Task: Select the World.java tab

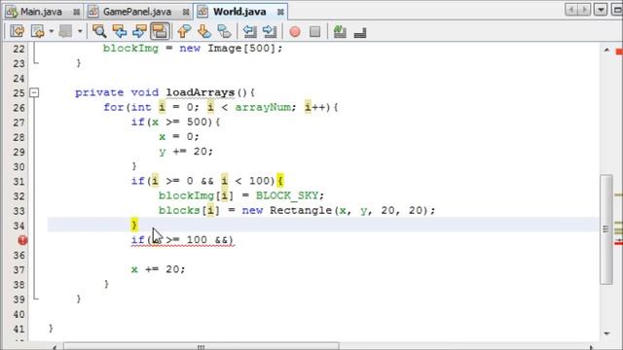Action: pos(239,12)
